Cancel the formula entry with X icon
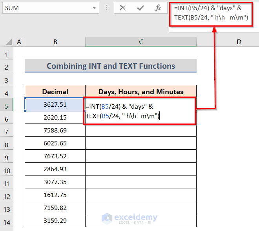 click(122, 8)
